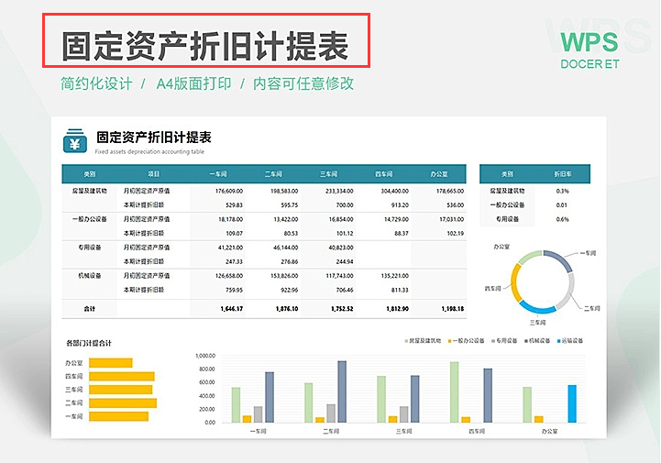Select total value 1,198.18
This screenshot has width=661, height=463.
pos(452,309)
